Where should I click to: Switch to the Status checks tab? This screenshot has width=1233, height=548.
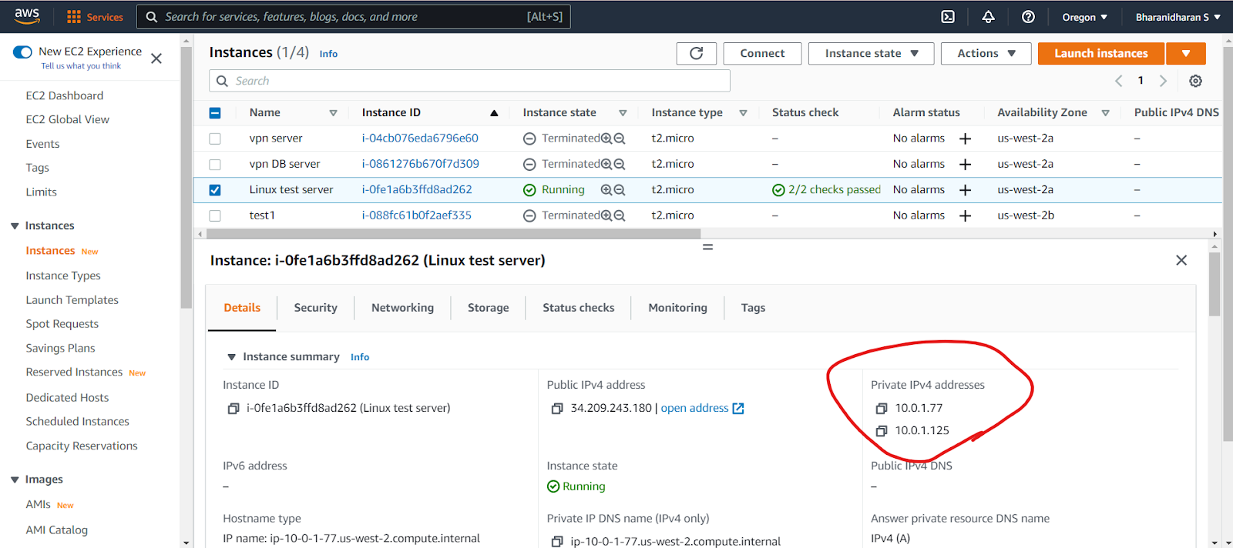(x=579, y=308)
